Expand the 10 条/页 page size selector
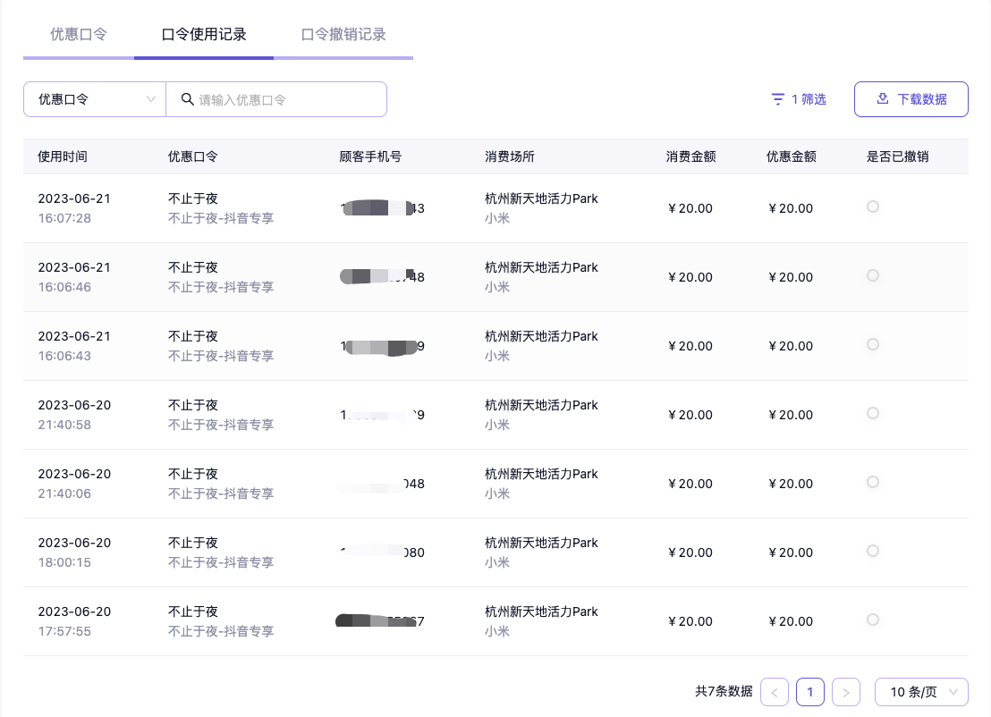991x717 pixels. click(x=921, y=692)
